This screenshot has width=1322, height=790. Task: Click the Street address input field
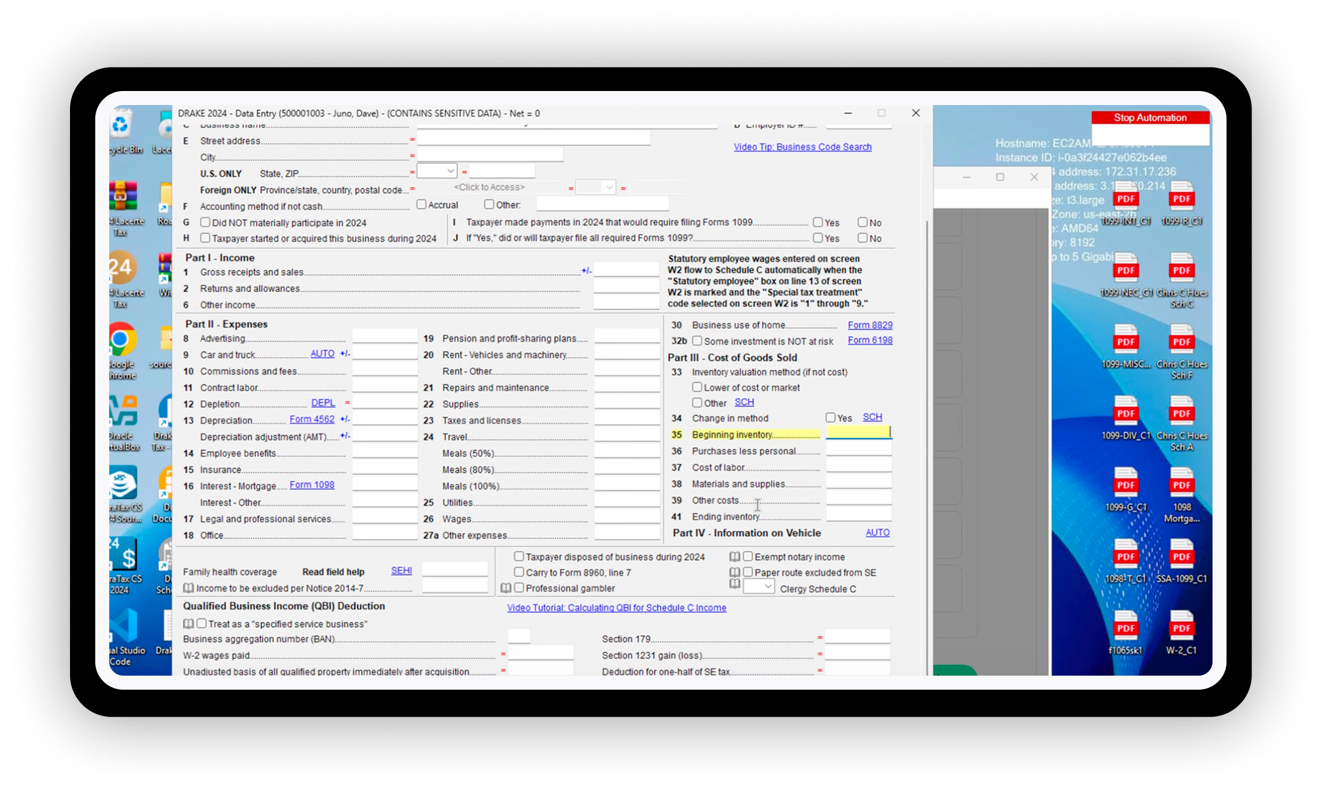[534, 138]
